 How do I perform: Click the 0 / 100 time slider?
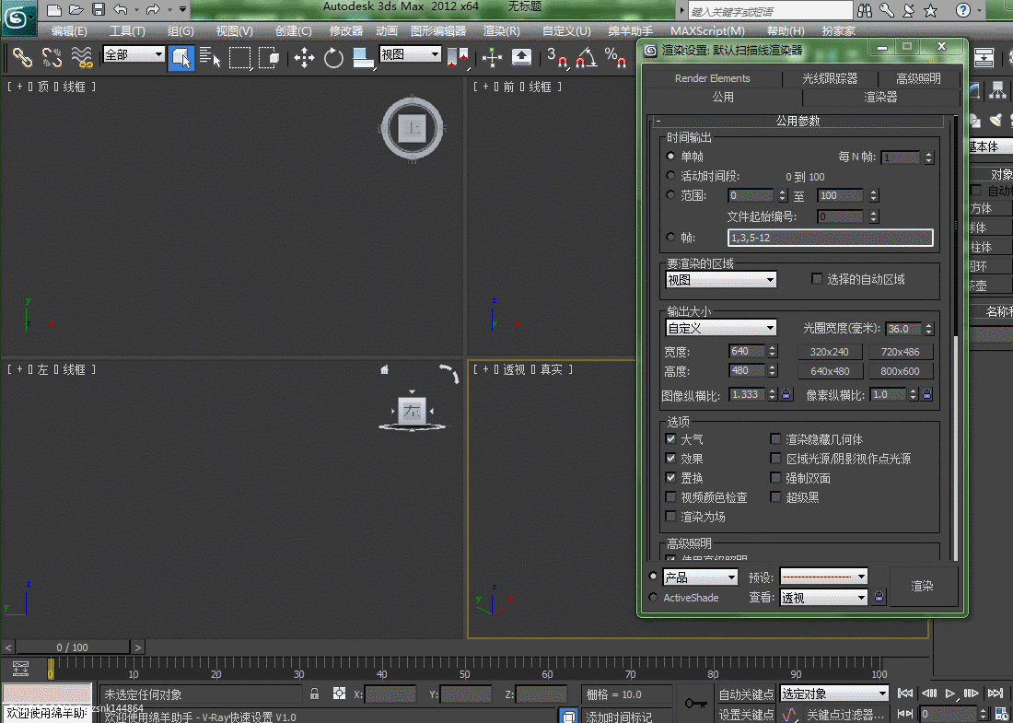pyautogui.click(x=72, y=647)
